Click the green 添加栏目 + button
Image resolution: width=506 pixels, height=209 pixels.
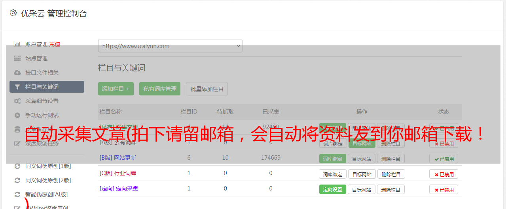pyautogui.click(x=116, y=89)
